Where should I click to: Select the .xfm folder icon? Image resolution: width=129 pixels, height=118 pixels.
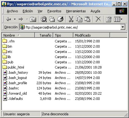[x=5, y=41]
